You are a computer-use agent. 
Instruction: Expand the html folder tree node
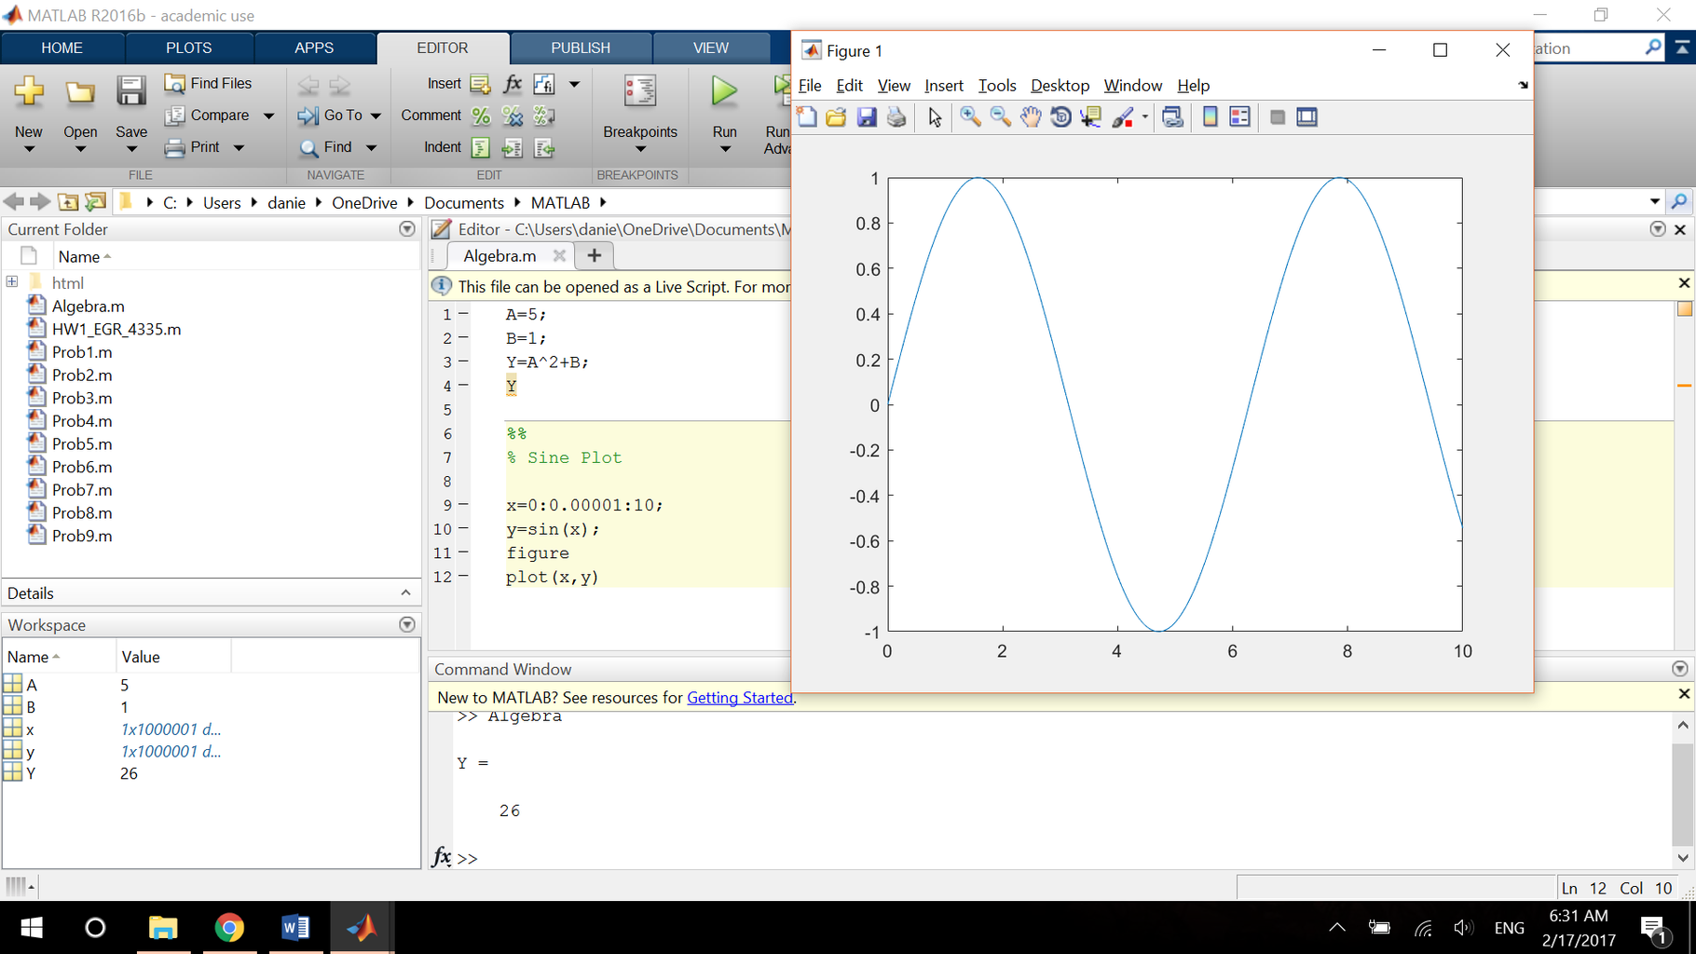coord(12,281)
